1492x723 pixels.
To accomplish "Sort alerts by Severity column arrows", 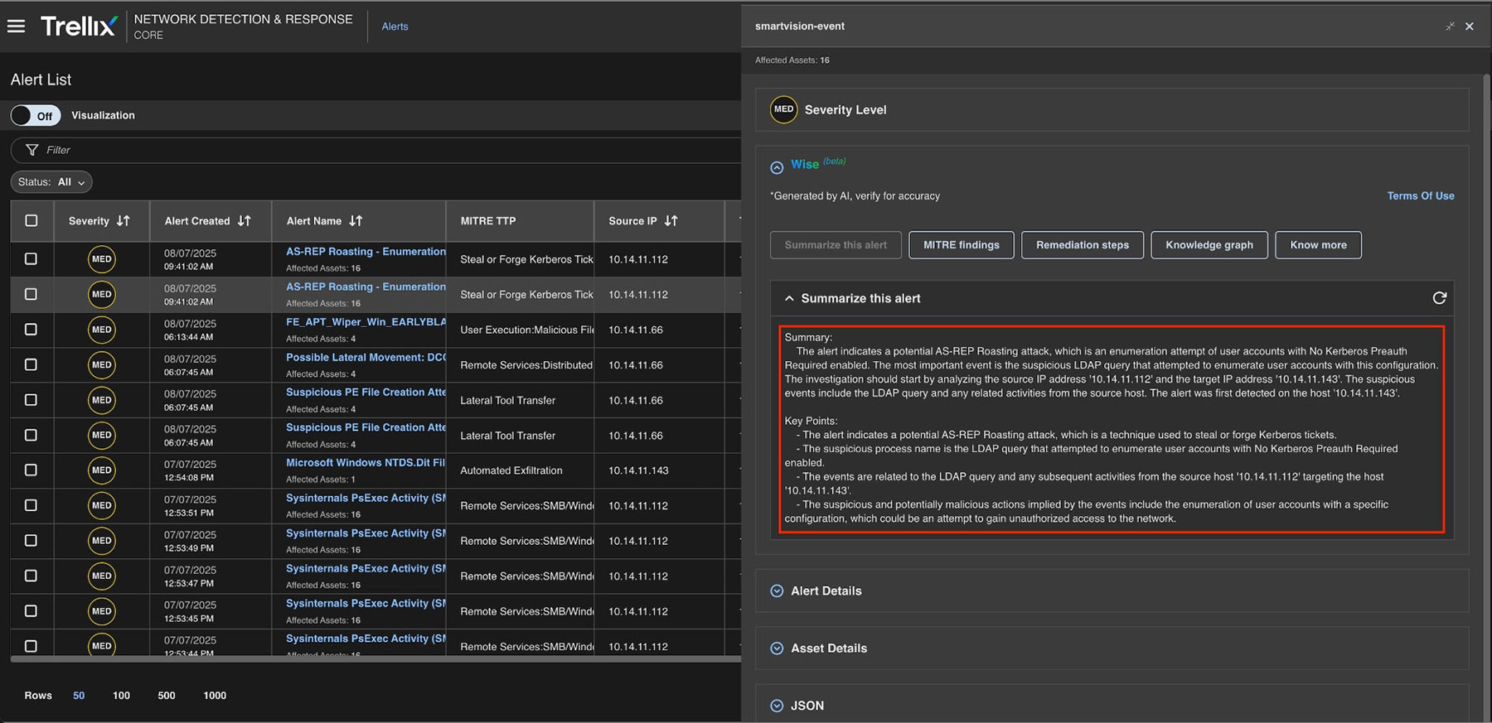I will coord(124,221).
